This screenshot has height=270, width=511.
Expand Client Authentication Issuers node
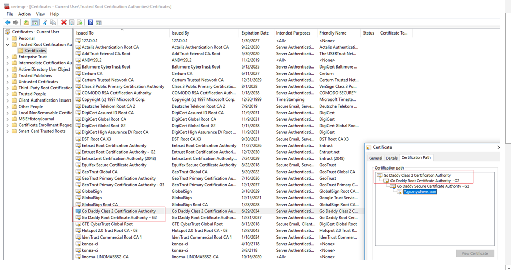click(x=8, y=100)
